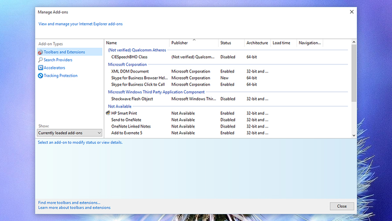Click the Close button

point(342,206)
